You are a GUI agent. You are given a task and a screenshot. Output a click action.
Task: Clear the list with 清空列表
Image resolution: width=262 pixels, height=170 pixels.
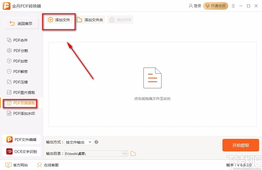tap(120, 19)
